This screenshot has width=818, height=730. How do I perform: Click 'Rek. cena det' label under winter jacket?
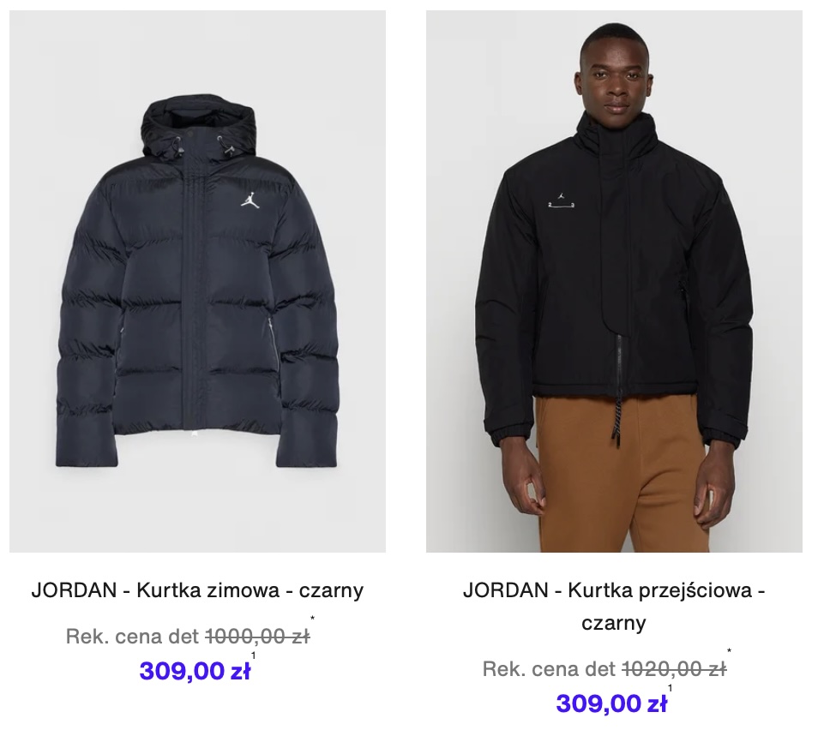[133, 636]
